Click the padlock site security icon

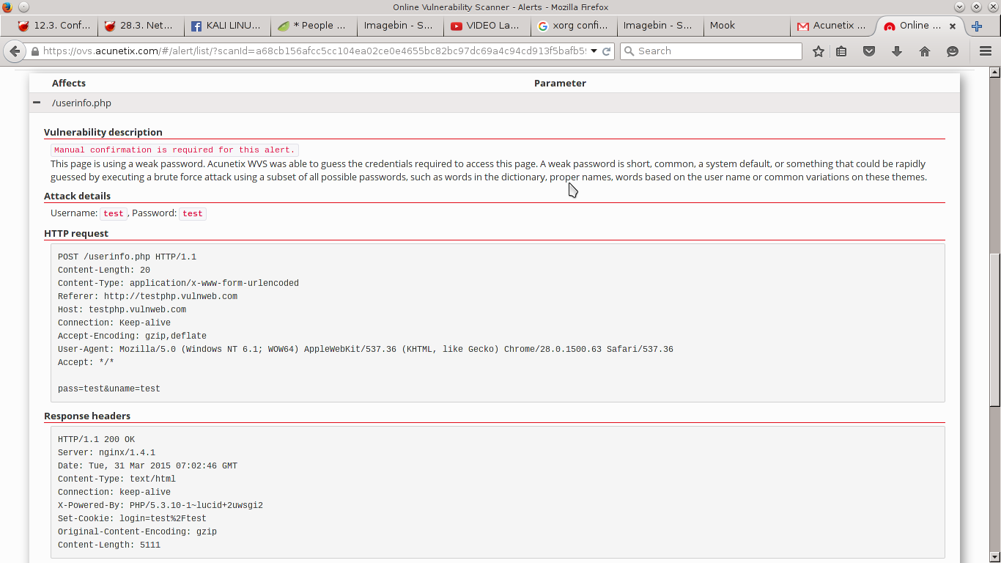(34, 51)
